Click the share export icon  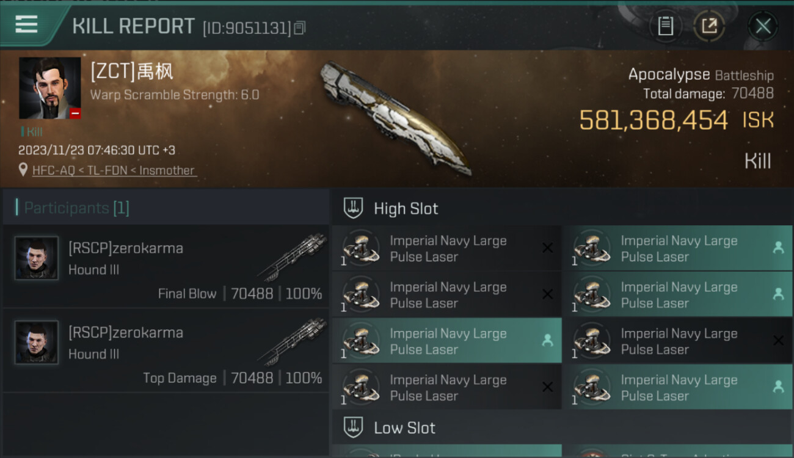point(709,26)
